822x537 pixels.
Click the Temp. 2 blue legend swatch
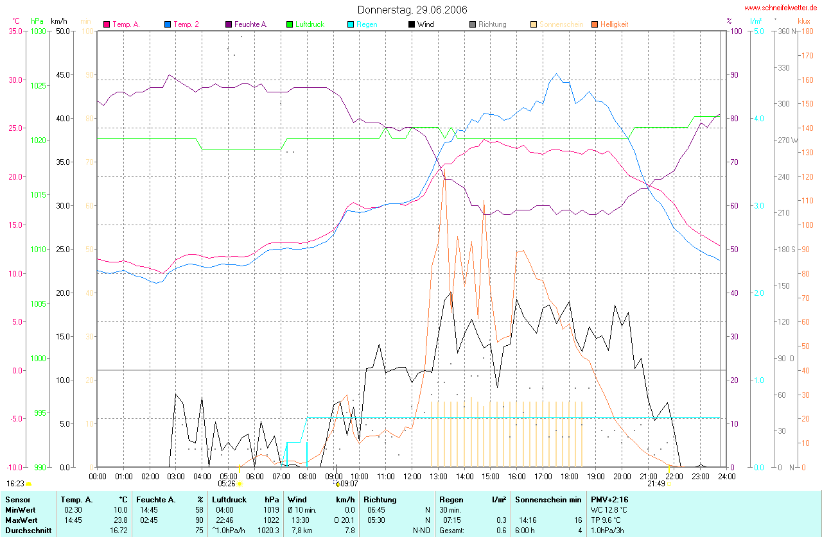pyautogui.click(x=168, y=24)
